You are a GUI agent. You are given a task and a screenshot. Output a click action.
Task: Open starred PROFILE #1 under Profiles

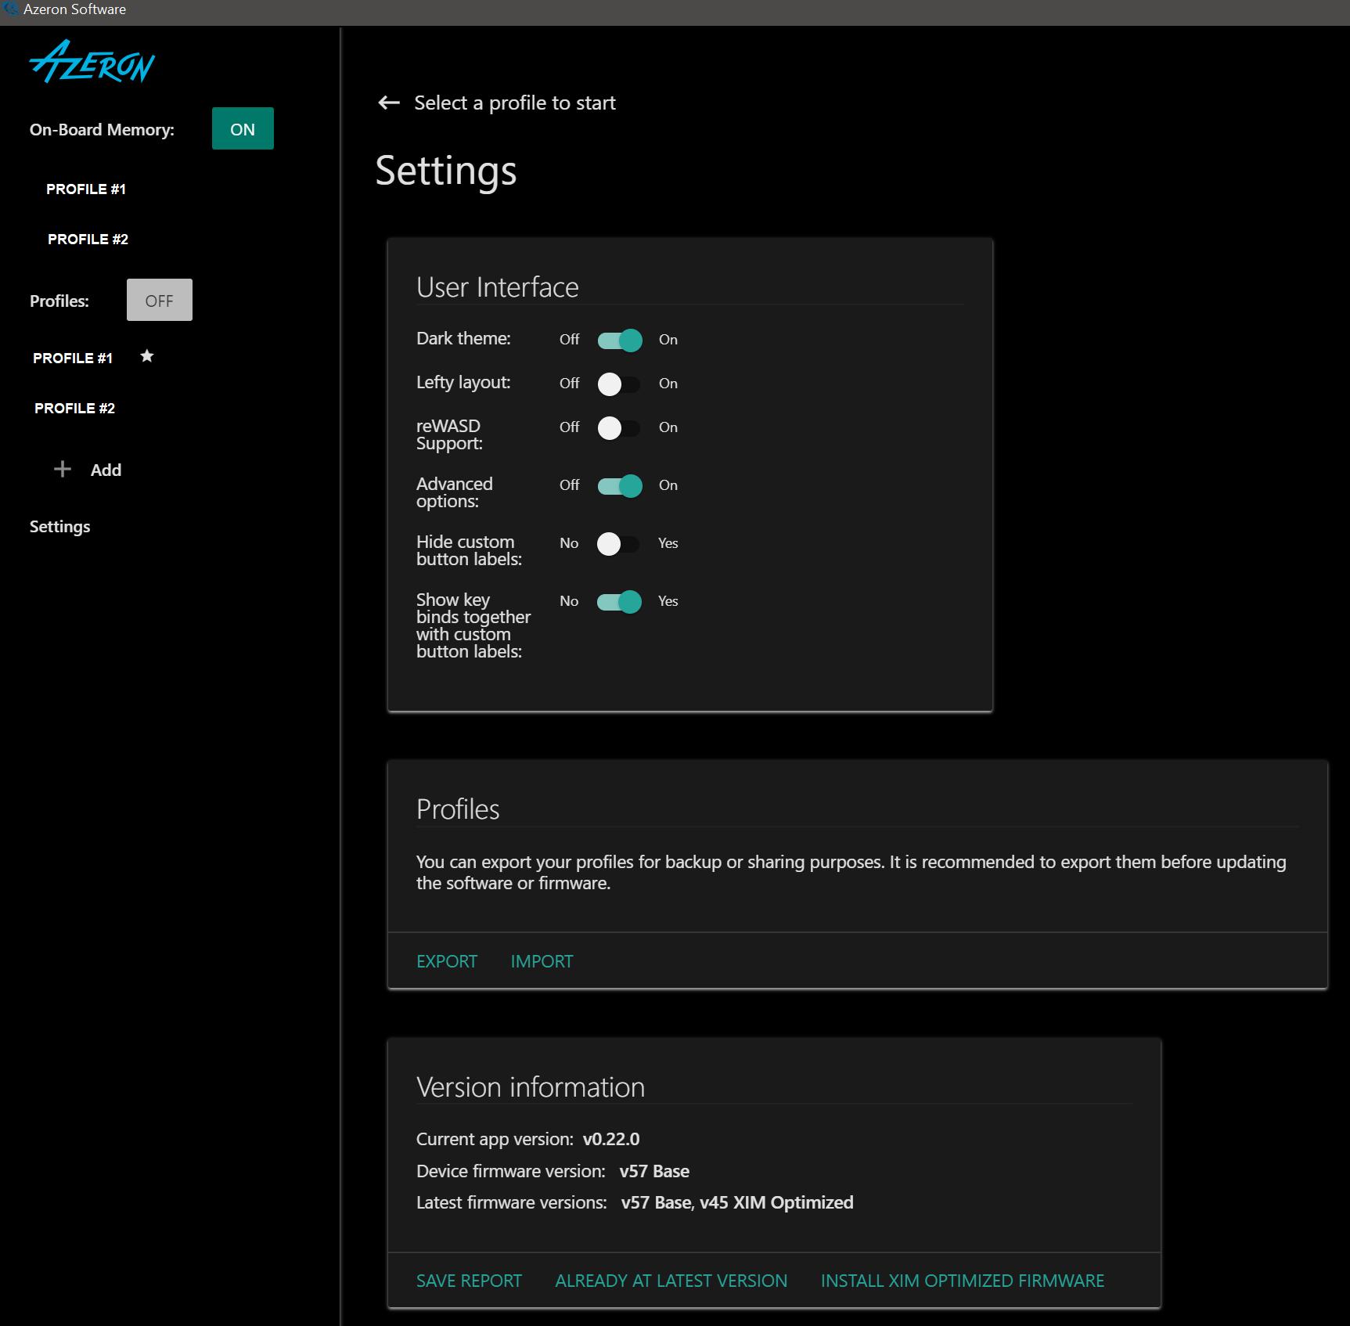(x=73, y=358)
